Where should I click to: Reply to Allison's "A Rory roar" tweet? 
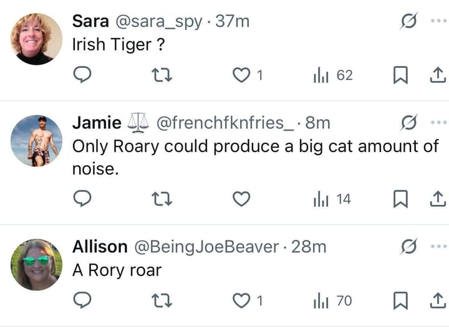click(83, 301)
